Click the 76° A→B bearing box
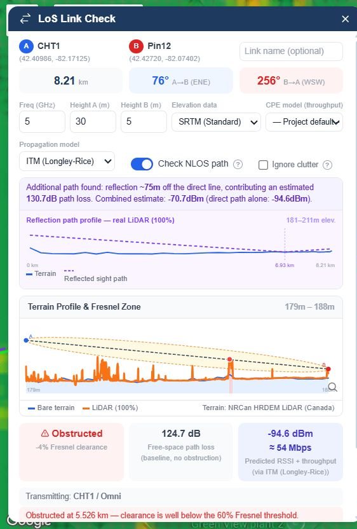This screenshot has width=357, height=529. tap(180, 81)
